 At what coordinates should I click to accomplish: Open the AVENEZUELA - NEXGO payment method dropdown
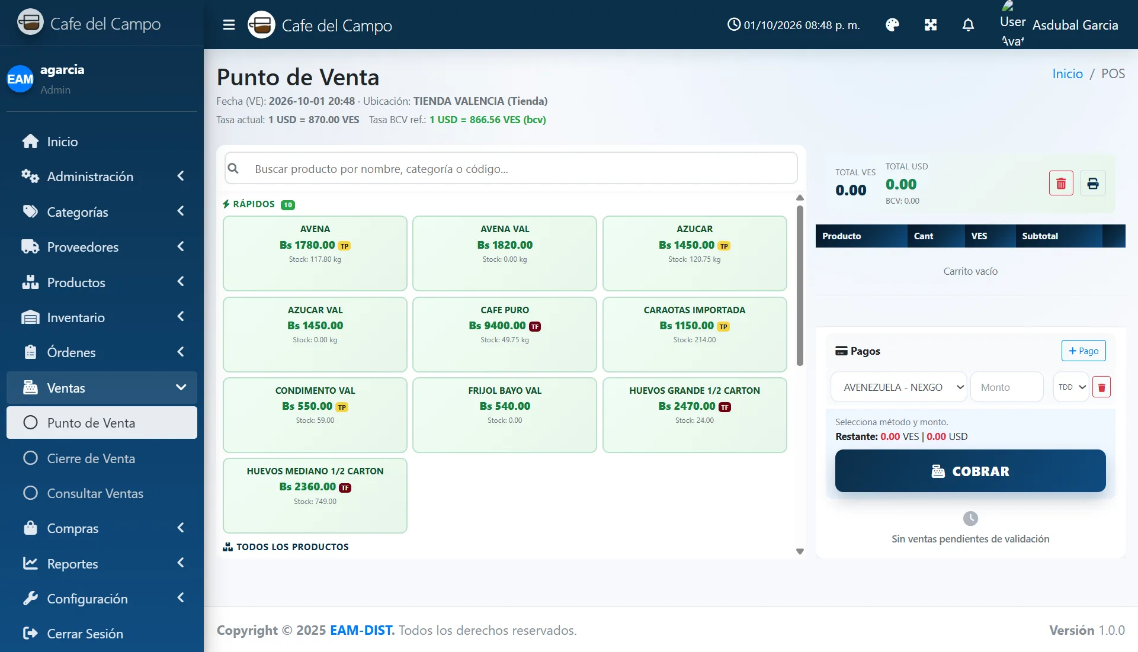tap(899, 387)
